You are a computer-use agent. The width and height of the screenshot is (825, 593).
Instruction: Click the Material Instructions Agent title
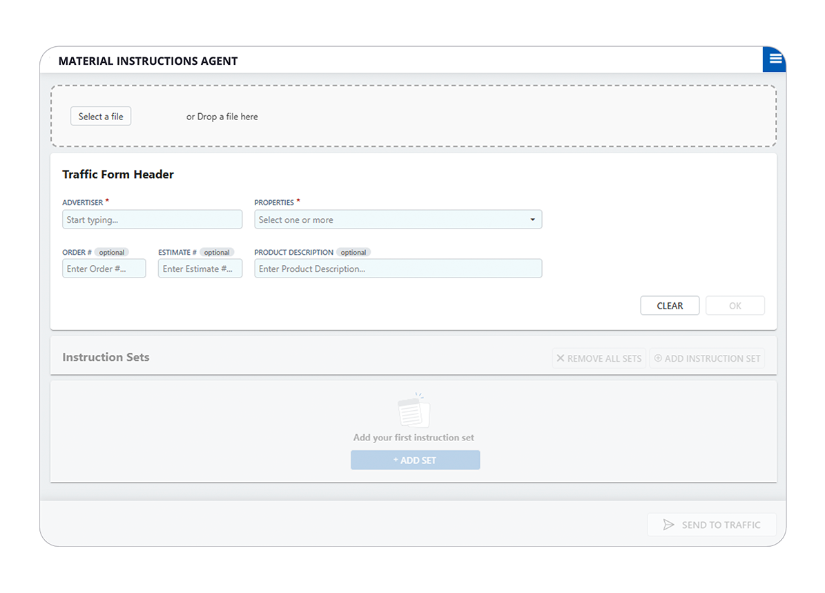tap(148, 61)
